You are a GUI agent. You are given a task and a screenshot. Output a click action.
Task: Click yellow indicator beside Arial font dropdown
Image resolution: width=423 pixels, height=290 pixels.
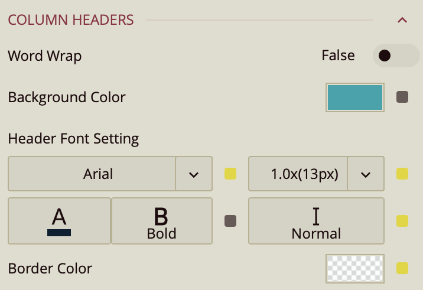point(230,174)
